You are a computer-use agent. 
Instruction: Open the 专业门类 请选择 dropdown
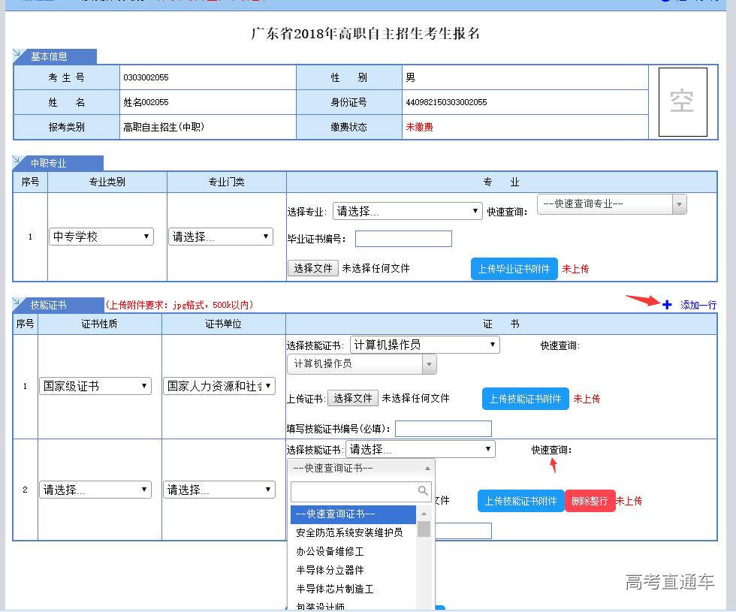pos(221,237)
